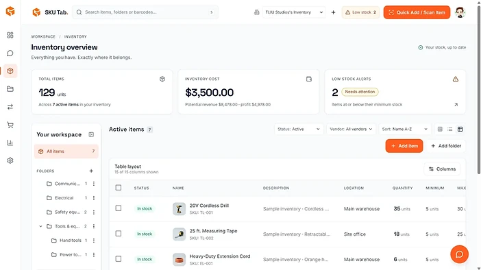The width and height of the screenshot is (481, 270).
Task: Open options menu for Communic... folder
Action: pos(94,184)
